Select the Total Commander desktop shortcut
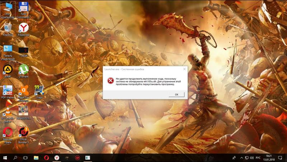 point(23,11)
